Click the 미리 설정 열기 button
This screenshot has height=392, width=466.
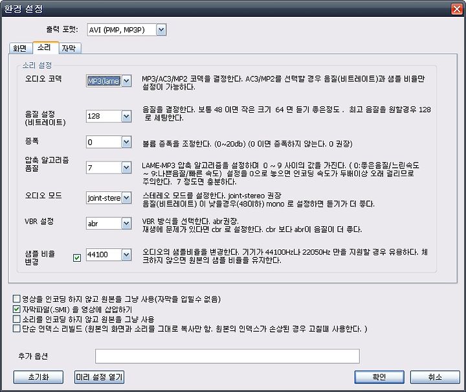(99, 377)
